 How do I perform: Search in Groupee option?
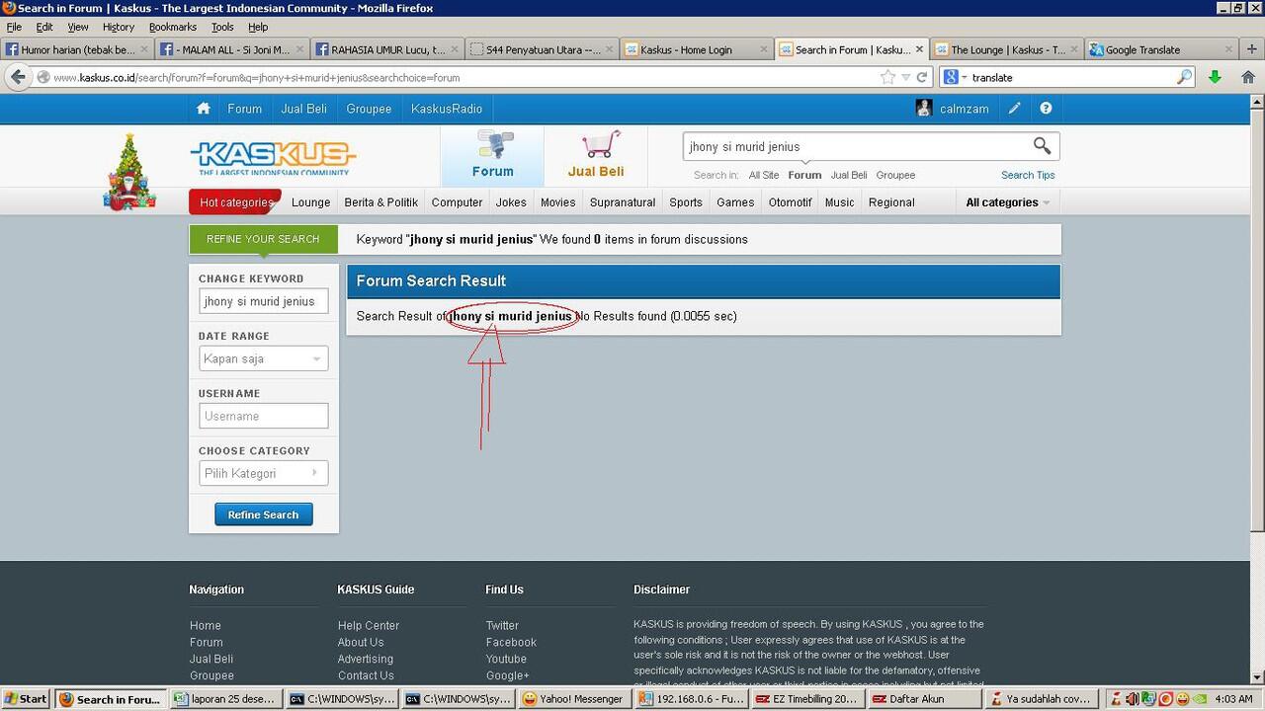[895, 175]
